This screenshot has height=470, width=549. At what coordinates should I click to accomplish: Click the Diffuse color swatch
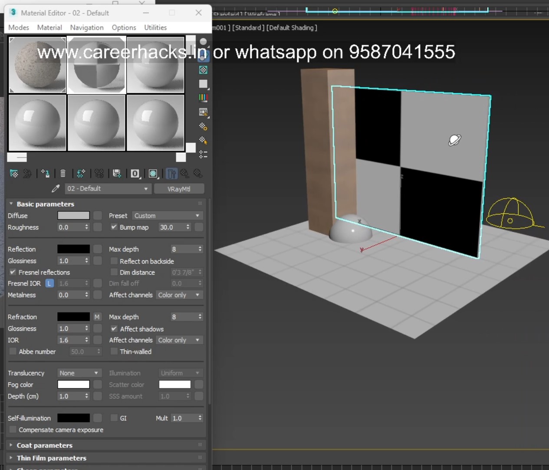(x=73, y=216)
